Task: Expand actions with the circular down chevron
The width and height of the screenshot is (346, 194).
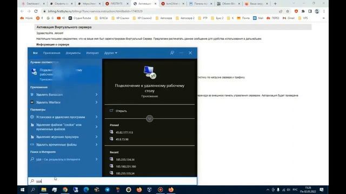Action: (149, 119)
